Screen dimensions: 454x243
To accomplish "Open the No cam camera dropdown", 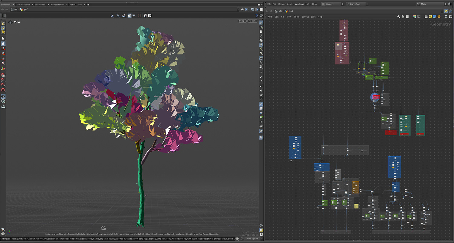I will click(x=252, y=21).
